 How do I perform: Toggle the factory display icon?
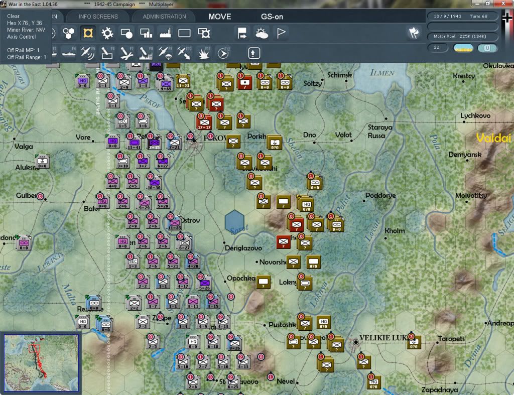[165, 33]
